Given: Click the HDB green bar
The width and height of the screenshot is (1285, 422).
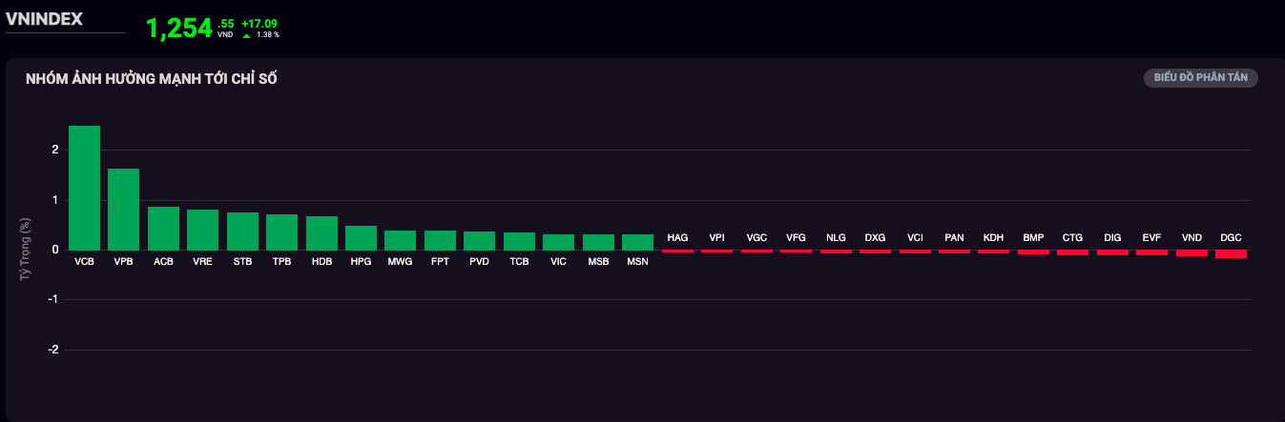Looking at the screenshot, I should (321, 233).
